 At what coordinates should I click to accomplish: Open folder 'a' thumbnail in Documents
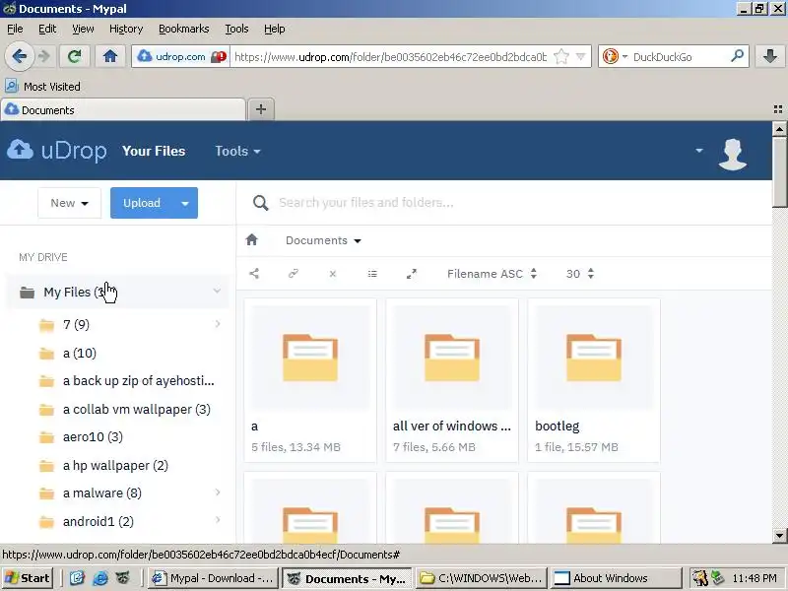coord(310,357)
